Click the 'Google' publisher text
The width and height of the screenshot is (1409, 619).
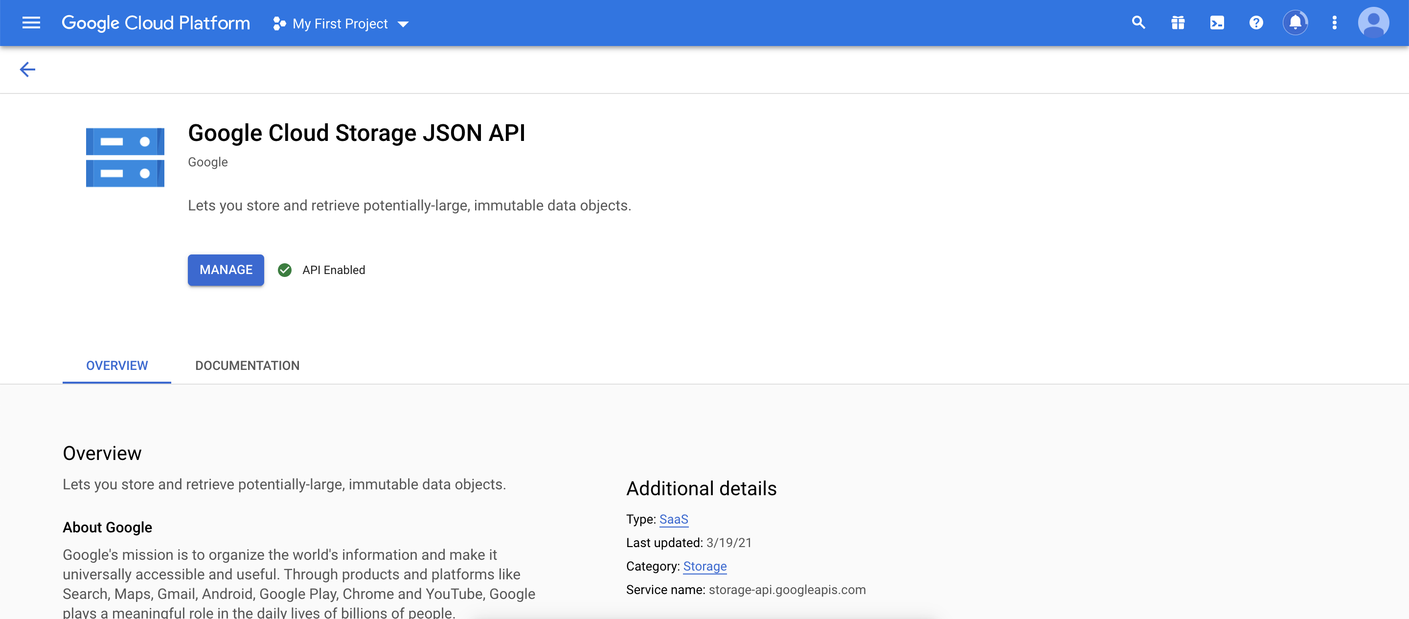coord(208,162)
